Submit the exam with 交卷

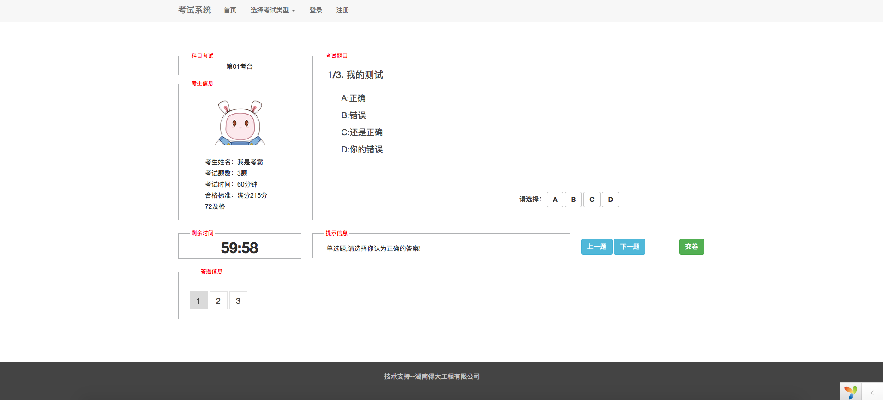tap(691, 247)
